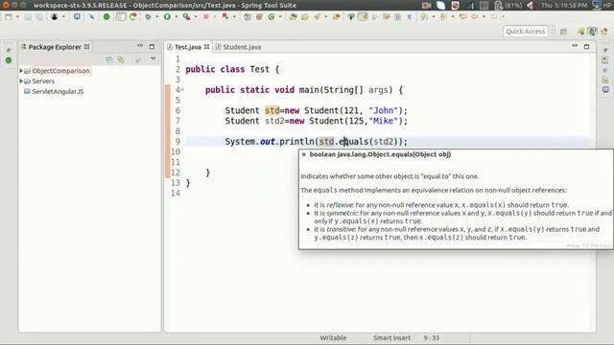Click the Back navigation arrow icon
Viewport: 614px width, 345px height.
[x=474, y=17]
